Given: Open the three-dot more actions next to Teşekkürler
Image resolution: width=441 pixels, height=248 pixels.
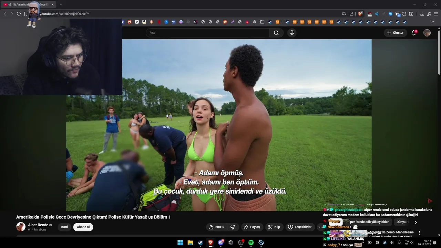Looking at the screenshot, I should coord(321,227).
